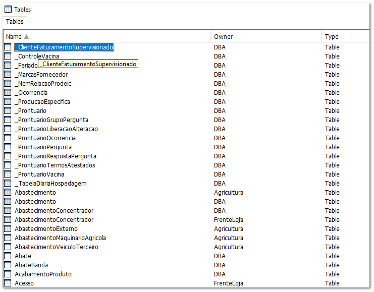Click the AcabamentoProduto table name
374x292 pixels.
(43, 274)
